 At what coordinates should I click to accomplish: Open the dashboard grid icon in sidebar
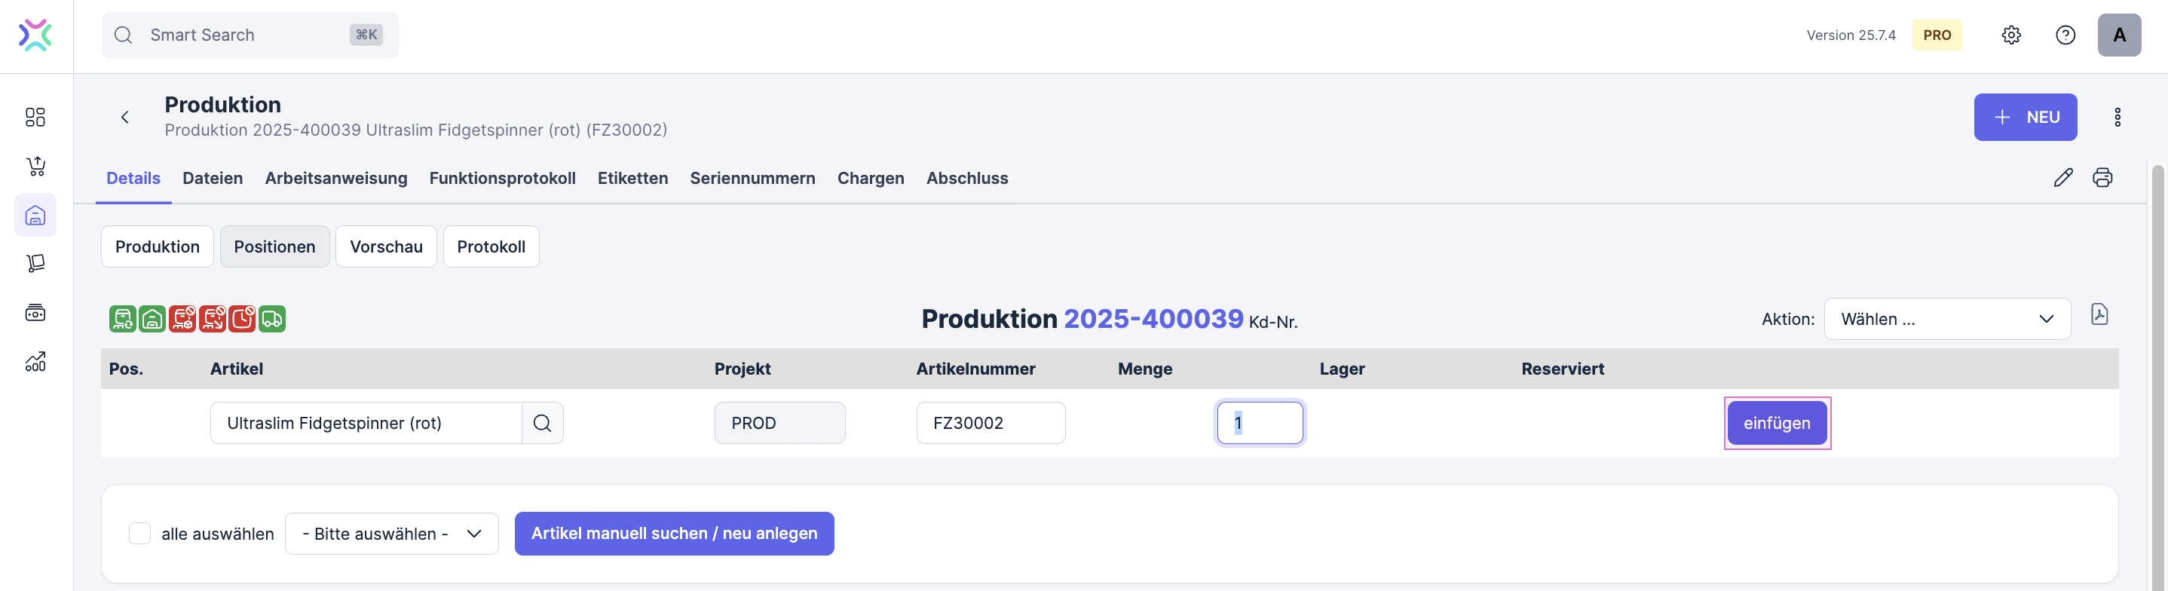point(35,117)
